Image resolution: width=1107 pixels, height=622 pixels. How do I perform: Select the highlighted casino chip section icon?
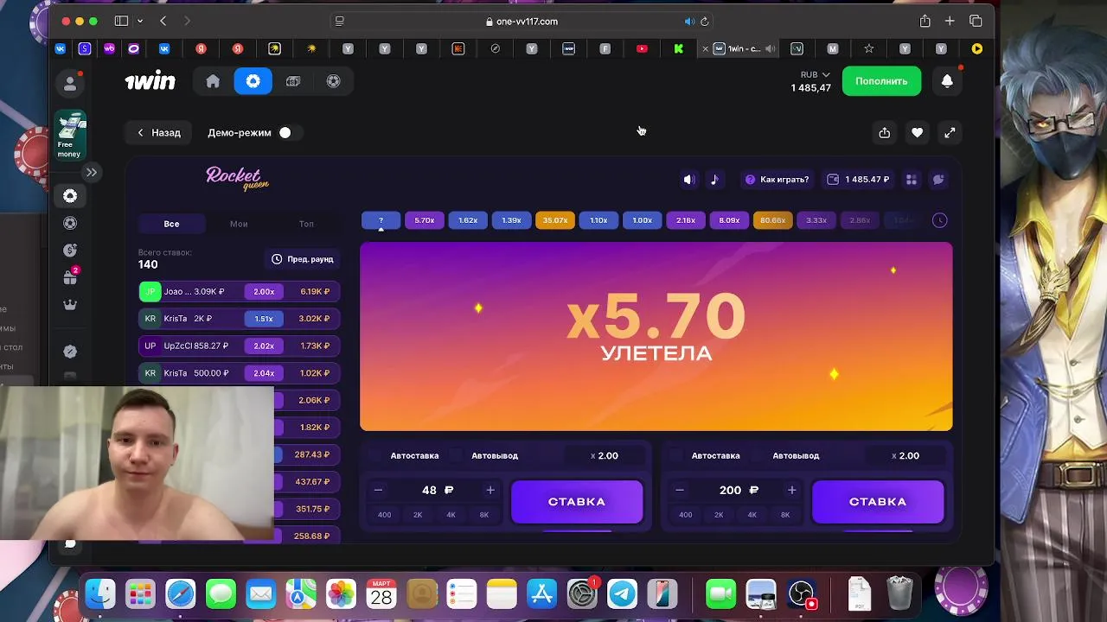253,81
